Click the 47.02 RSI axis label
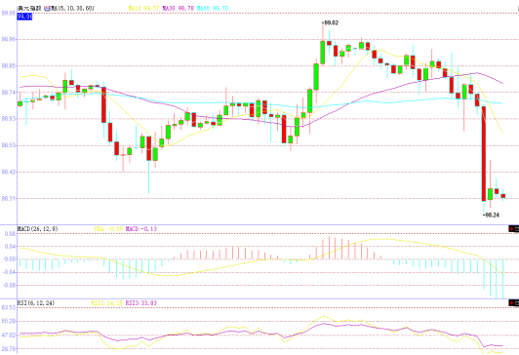Screen dimensions: 519x355 8,335
